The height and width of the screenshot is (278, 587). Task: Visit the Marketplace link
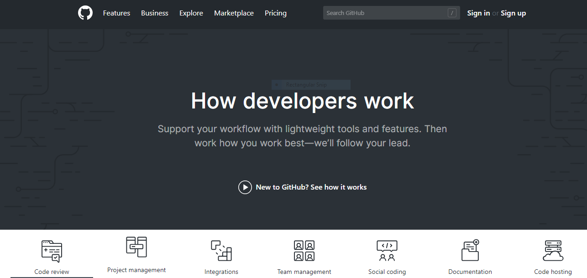pos(234,13)
